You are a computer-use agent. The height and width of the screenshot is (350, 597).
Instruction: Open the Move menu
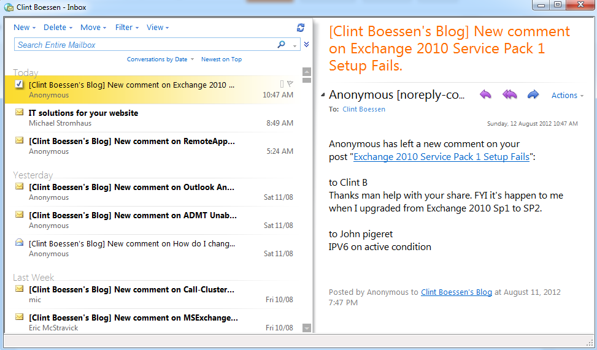pyautogui.click(x=93, y=28)
